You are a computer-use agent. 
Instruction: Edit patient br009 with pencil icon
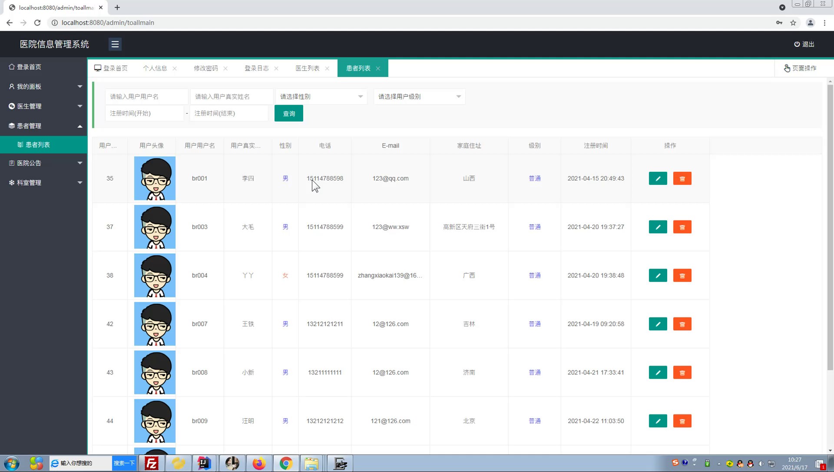(658, 421)
